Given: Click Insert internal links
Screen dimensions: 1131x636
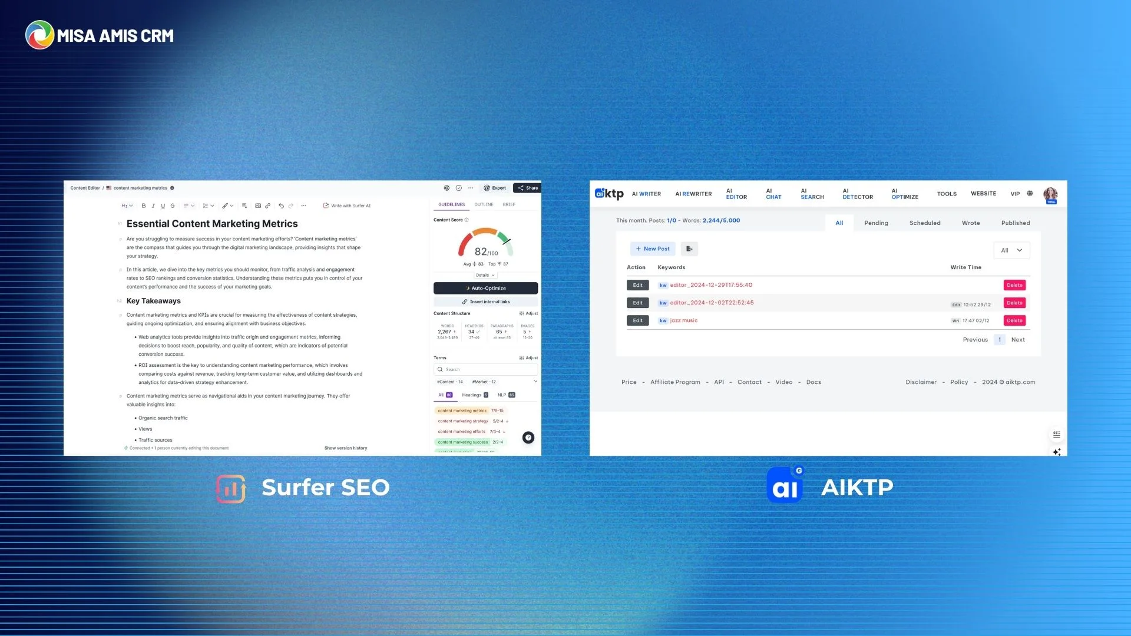Looking at the screenshot, I should pyautogui.click(x=485, y=302).
